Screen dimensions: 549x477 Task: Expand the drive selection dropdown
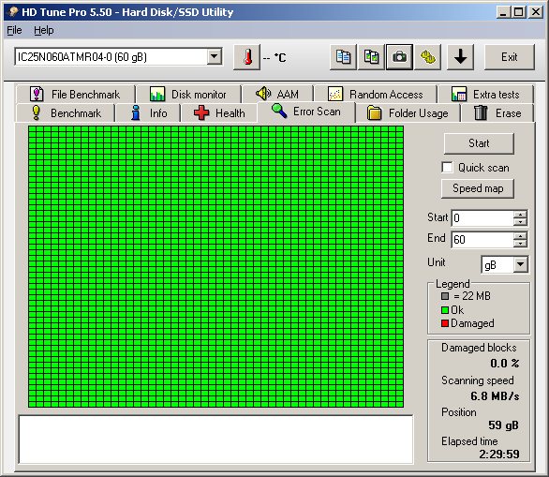click(x=215, y=56)
